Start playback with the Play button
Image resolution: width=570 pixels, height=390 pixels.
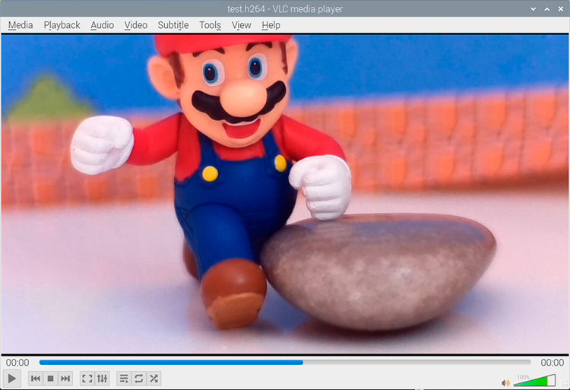click(11, 379)
